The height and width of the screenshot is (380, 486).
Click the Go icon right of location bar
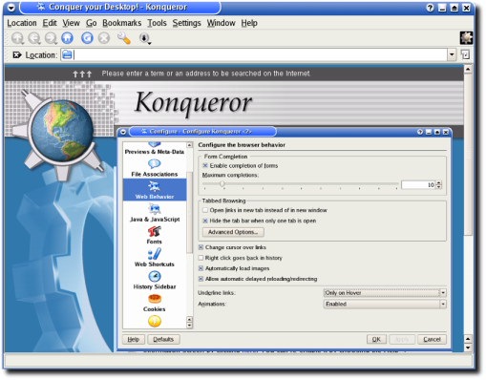pyautogui.click(x=465, y=54)
